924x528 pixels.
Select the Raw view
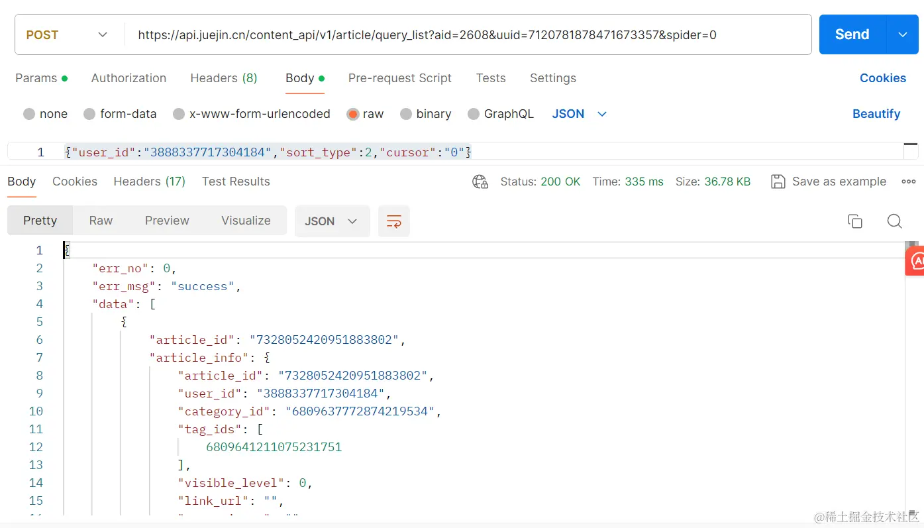coord(101,221)
